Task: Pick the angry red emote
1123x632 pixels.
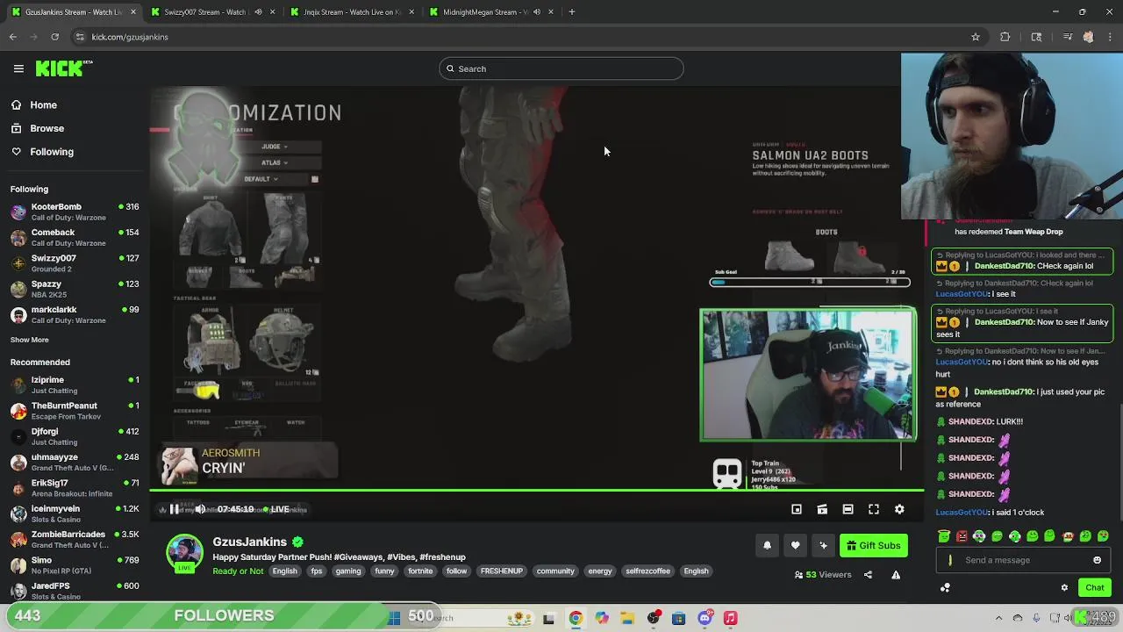Action: (962, 536)
